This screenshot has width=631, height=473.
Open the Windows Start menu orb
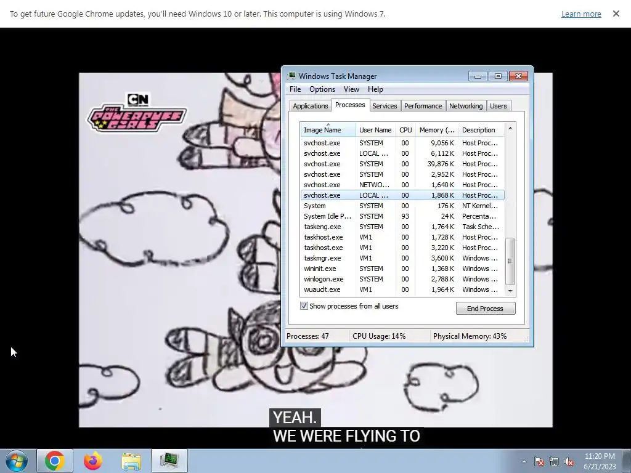pos(17,461)
